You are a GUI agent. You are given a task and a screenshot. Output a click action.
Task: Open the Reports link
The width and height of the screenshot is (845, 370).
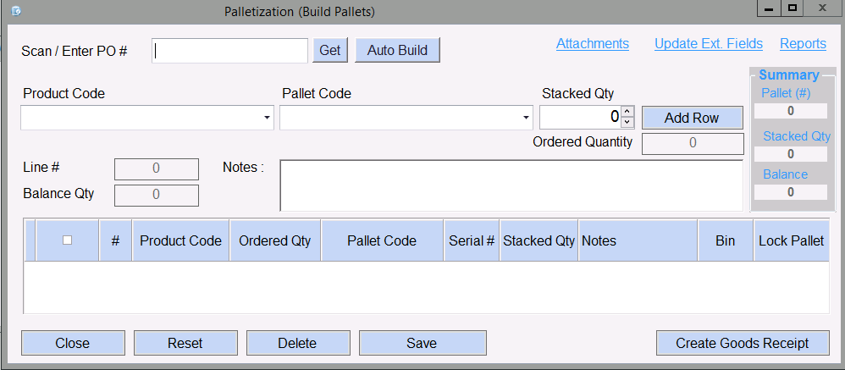tap(803, 44)
